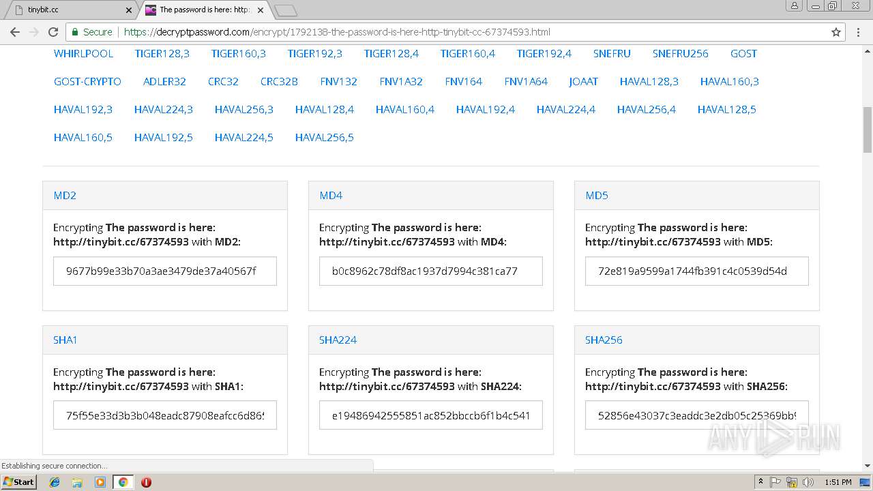873x491 pixels.
Task: Open the FNV1A32 hash link
Action: 401,81
